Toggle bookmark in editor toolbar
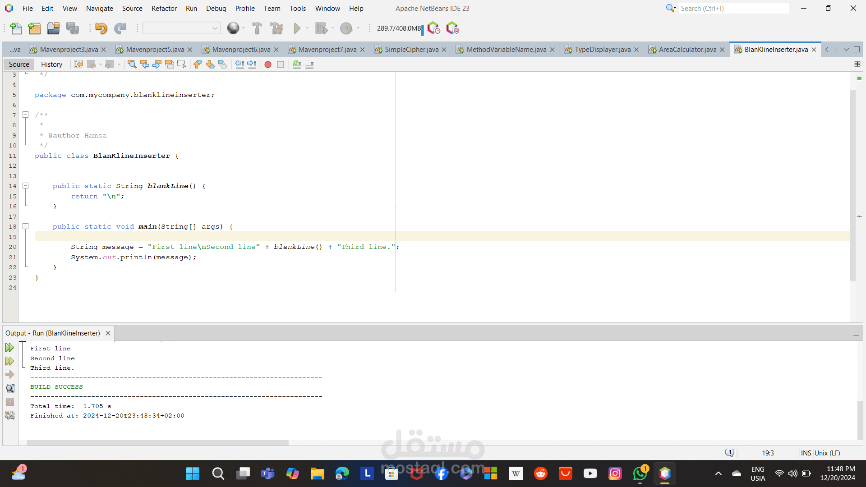The image size is (866, 487). click(223, 64)
